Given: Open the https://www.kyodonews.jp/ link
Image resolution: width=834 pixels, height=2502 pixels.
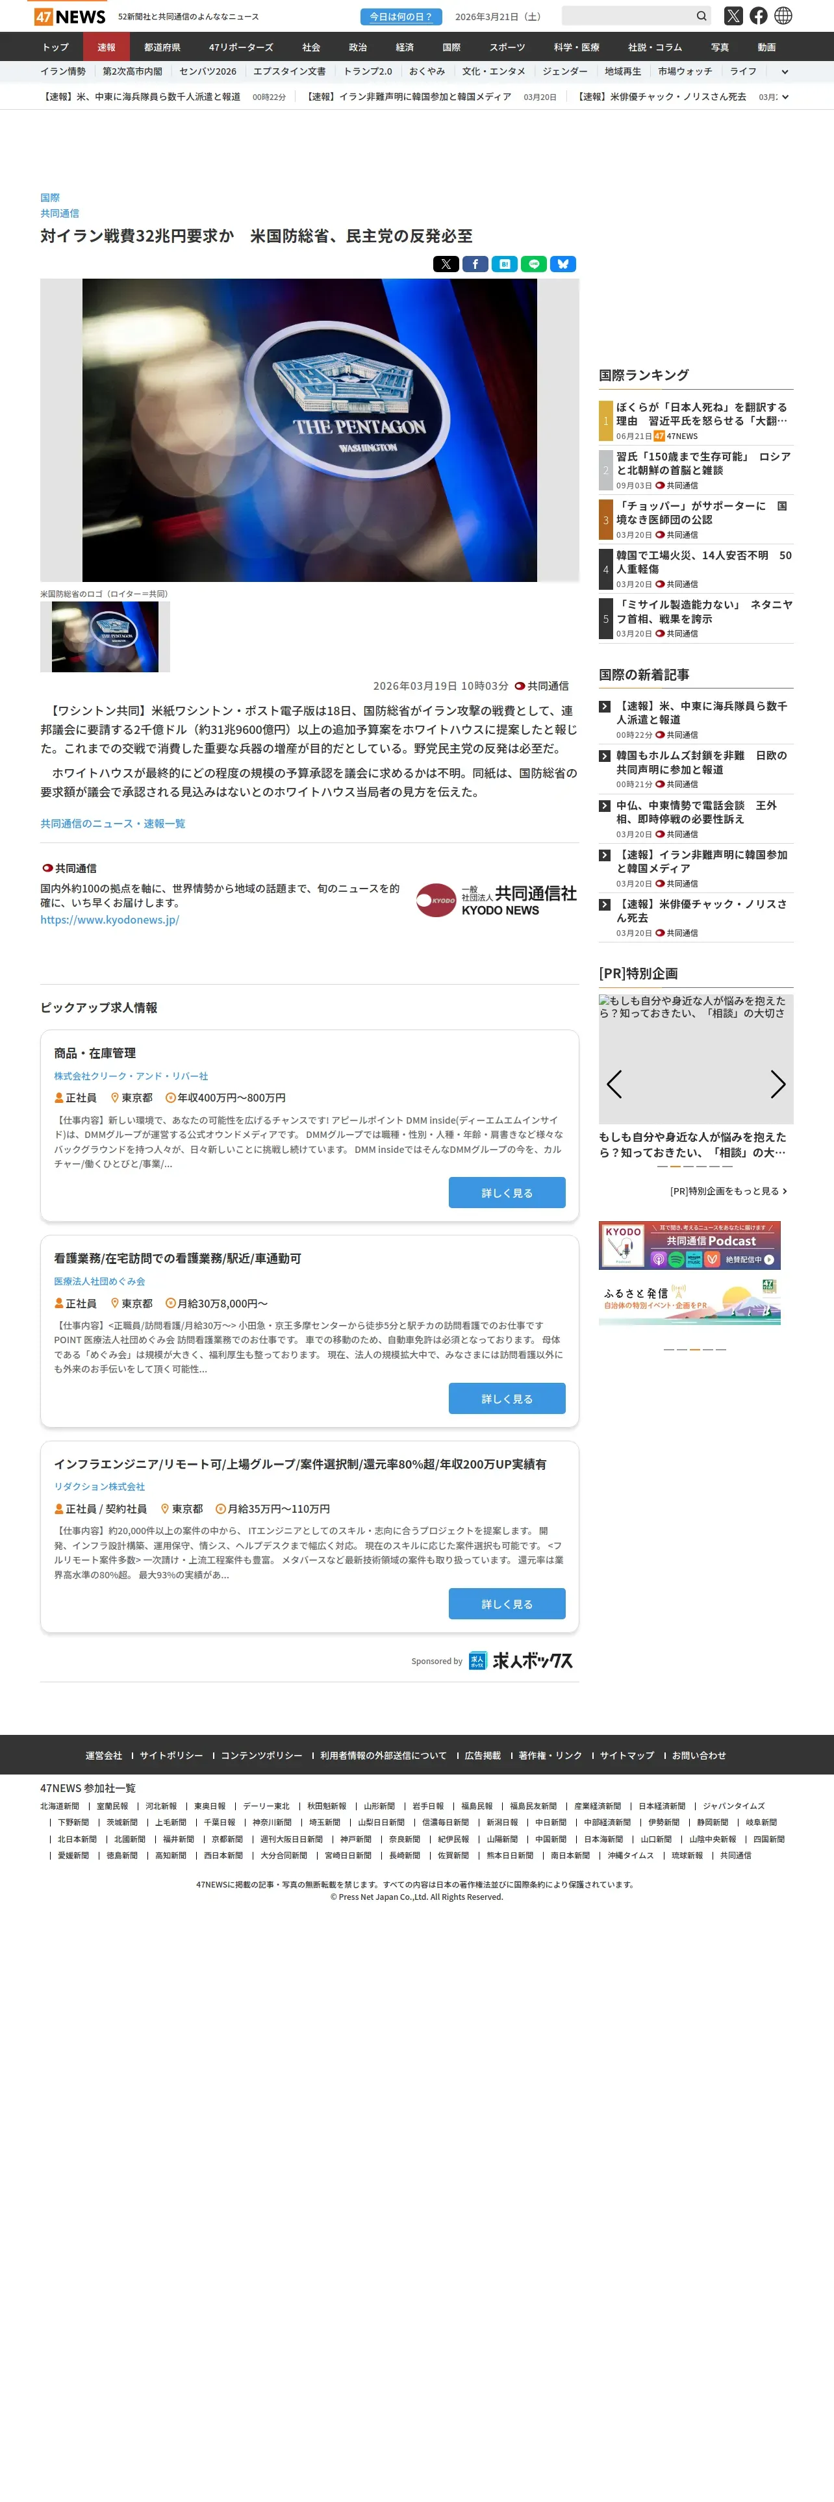Looking at the screenshot, I should (x=110, y=920).
